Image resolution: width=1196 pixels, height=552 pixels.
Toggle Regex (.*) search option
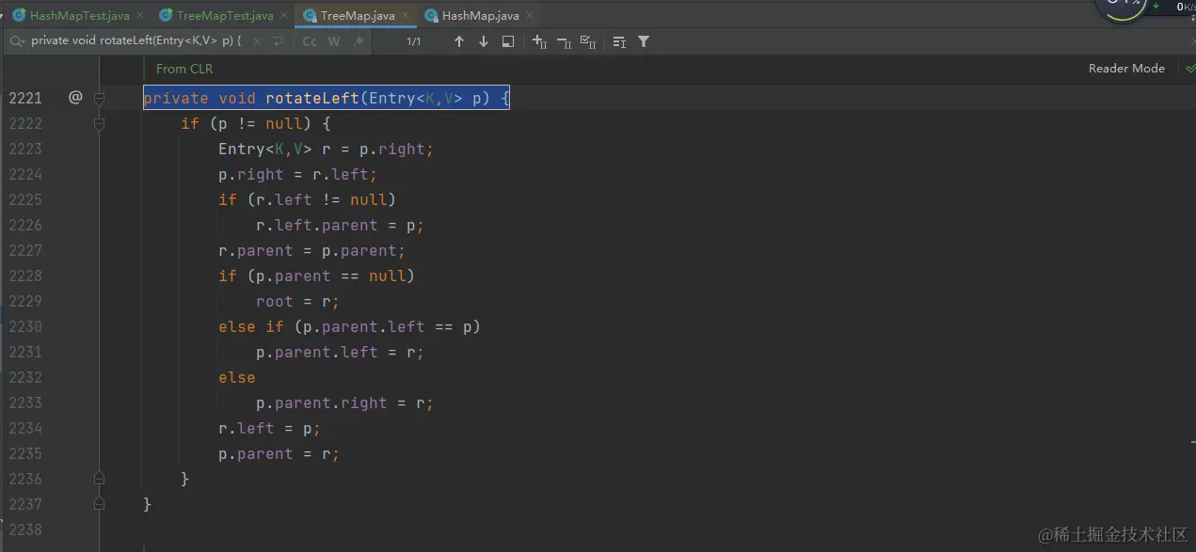[359, 41]
